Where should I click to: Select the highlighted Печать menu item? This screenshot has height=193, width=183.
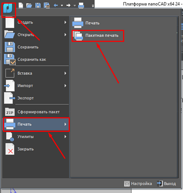point(36,124)
